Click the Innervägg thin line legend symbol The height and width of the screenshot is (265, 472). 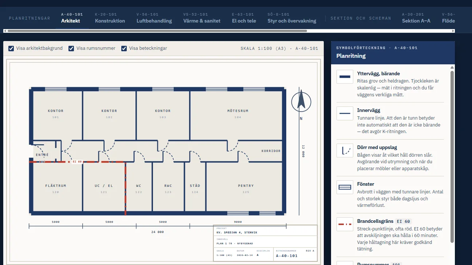(345, 113)
